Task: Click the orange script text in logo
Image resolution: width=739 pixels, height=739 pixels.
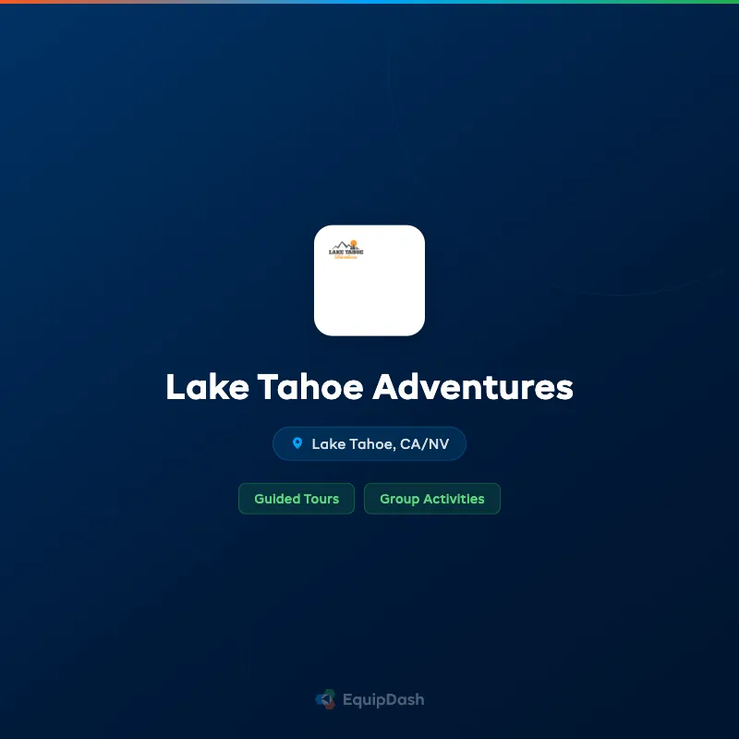Action: click(345, 257)
